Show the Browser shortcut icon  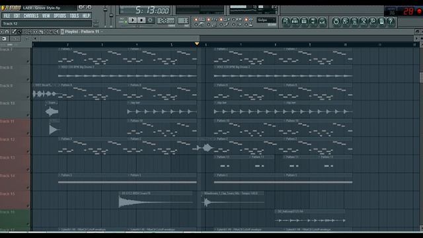tap(313, 21)
